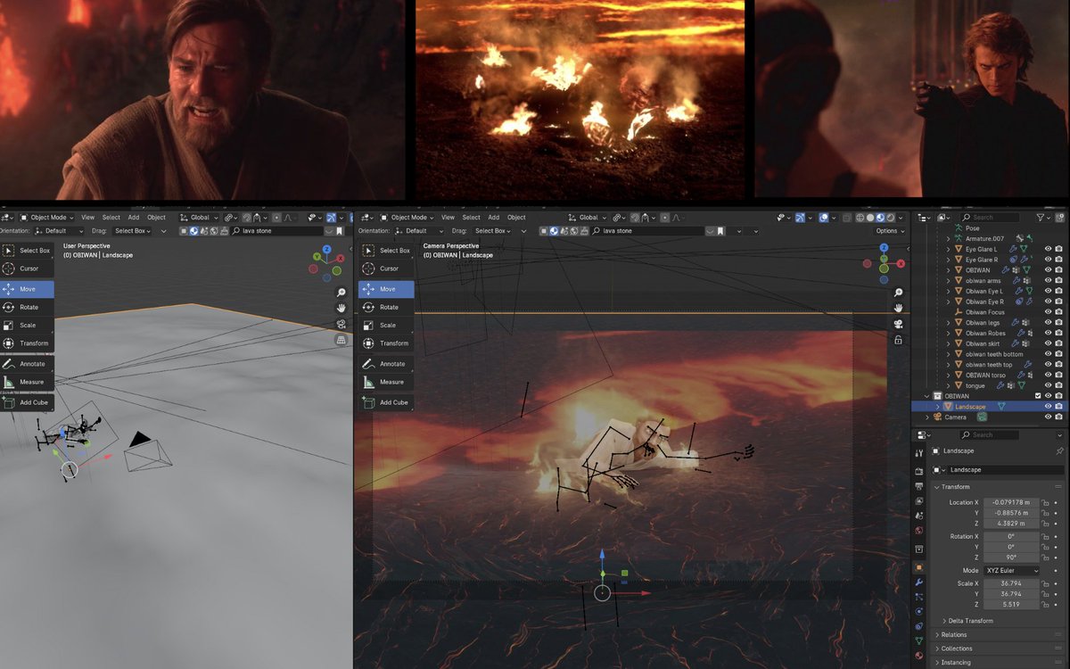1070x669 pixels.
Task: Select the Select Box tool in camera viewport
Action: (386, 251)
